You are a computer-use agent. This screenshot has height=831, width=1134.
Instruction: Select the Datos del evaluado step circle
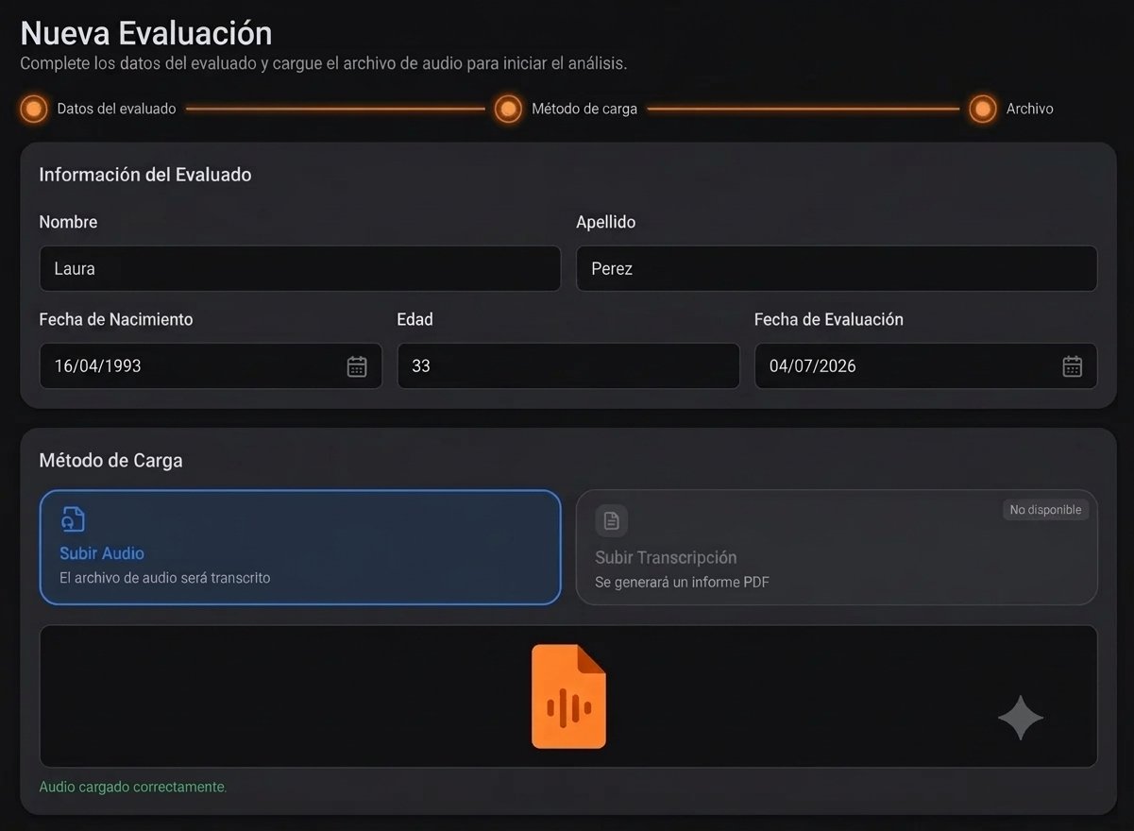[34, 109]
